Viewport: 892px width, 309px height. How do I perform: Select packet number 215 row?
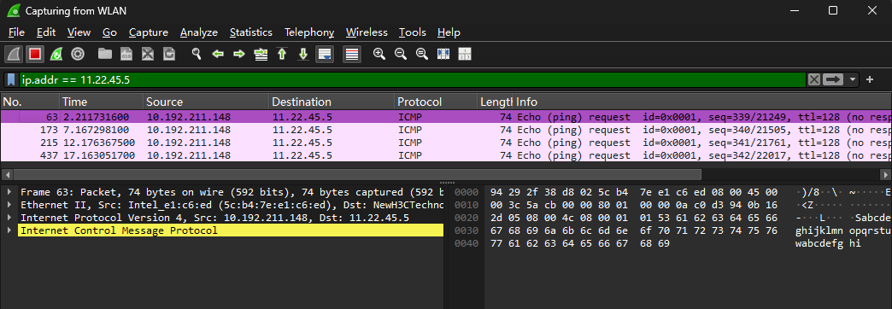(446, 143)
